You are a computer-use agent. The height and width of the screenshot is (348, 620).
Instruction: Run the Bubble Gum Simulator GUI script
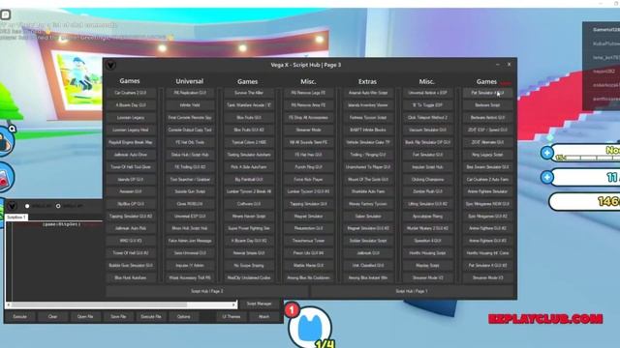point(131,266)
